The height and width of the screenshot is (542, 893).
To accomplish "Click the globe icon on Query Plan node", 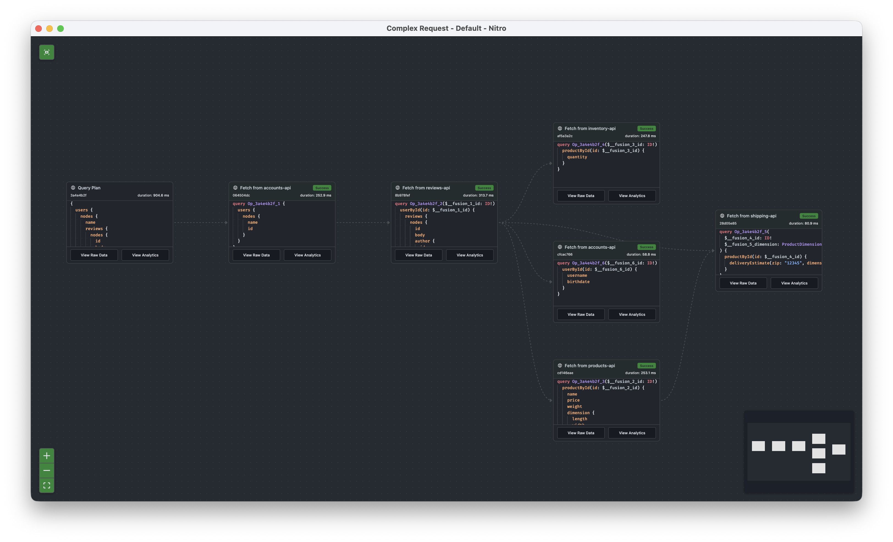I will [x=73, y=188].
